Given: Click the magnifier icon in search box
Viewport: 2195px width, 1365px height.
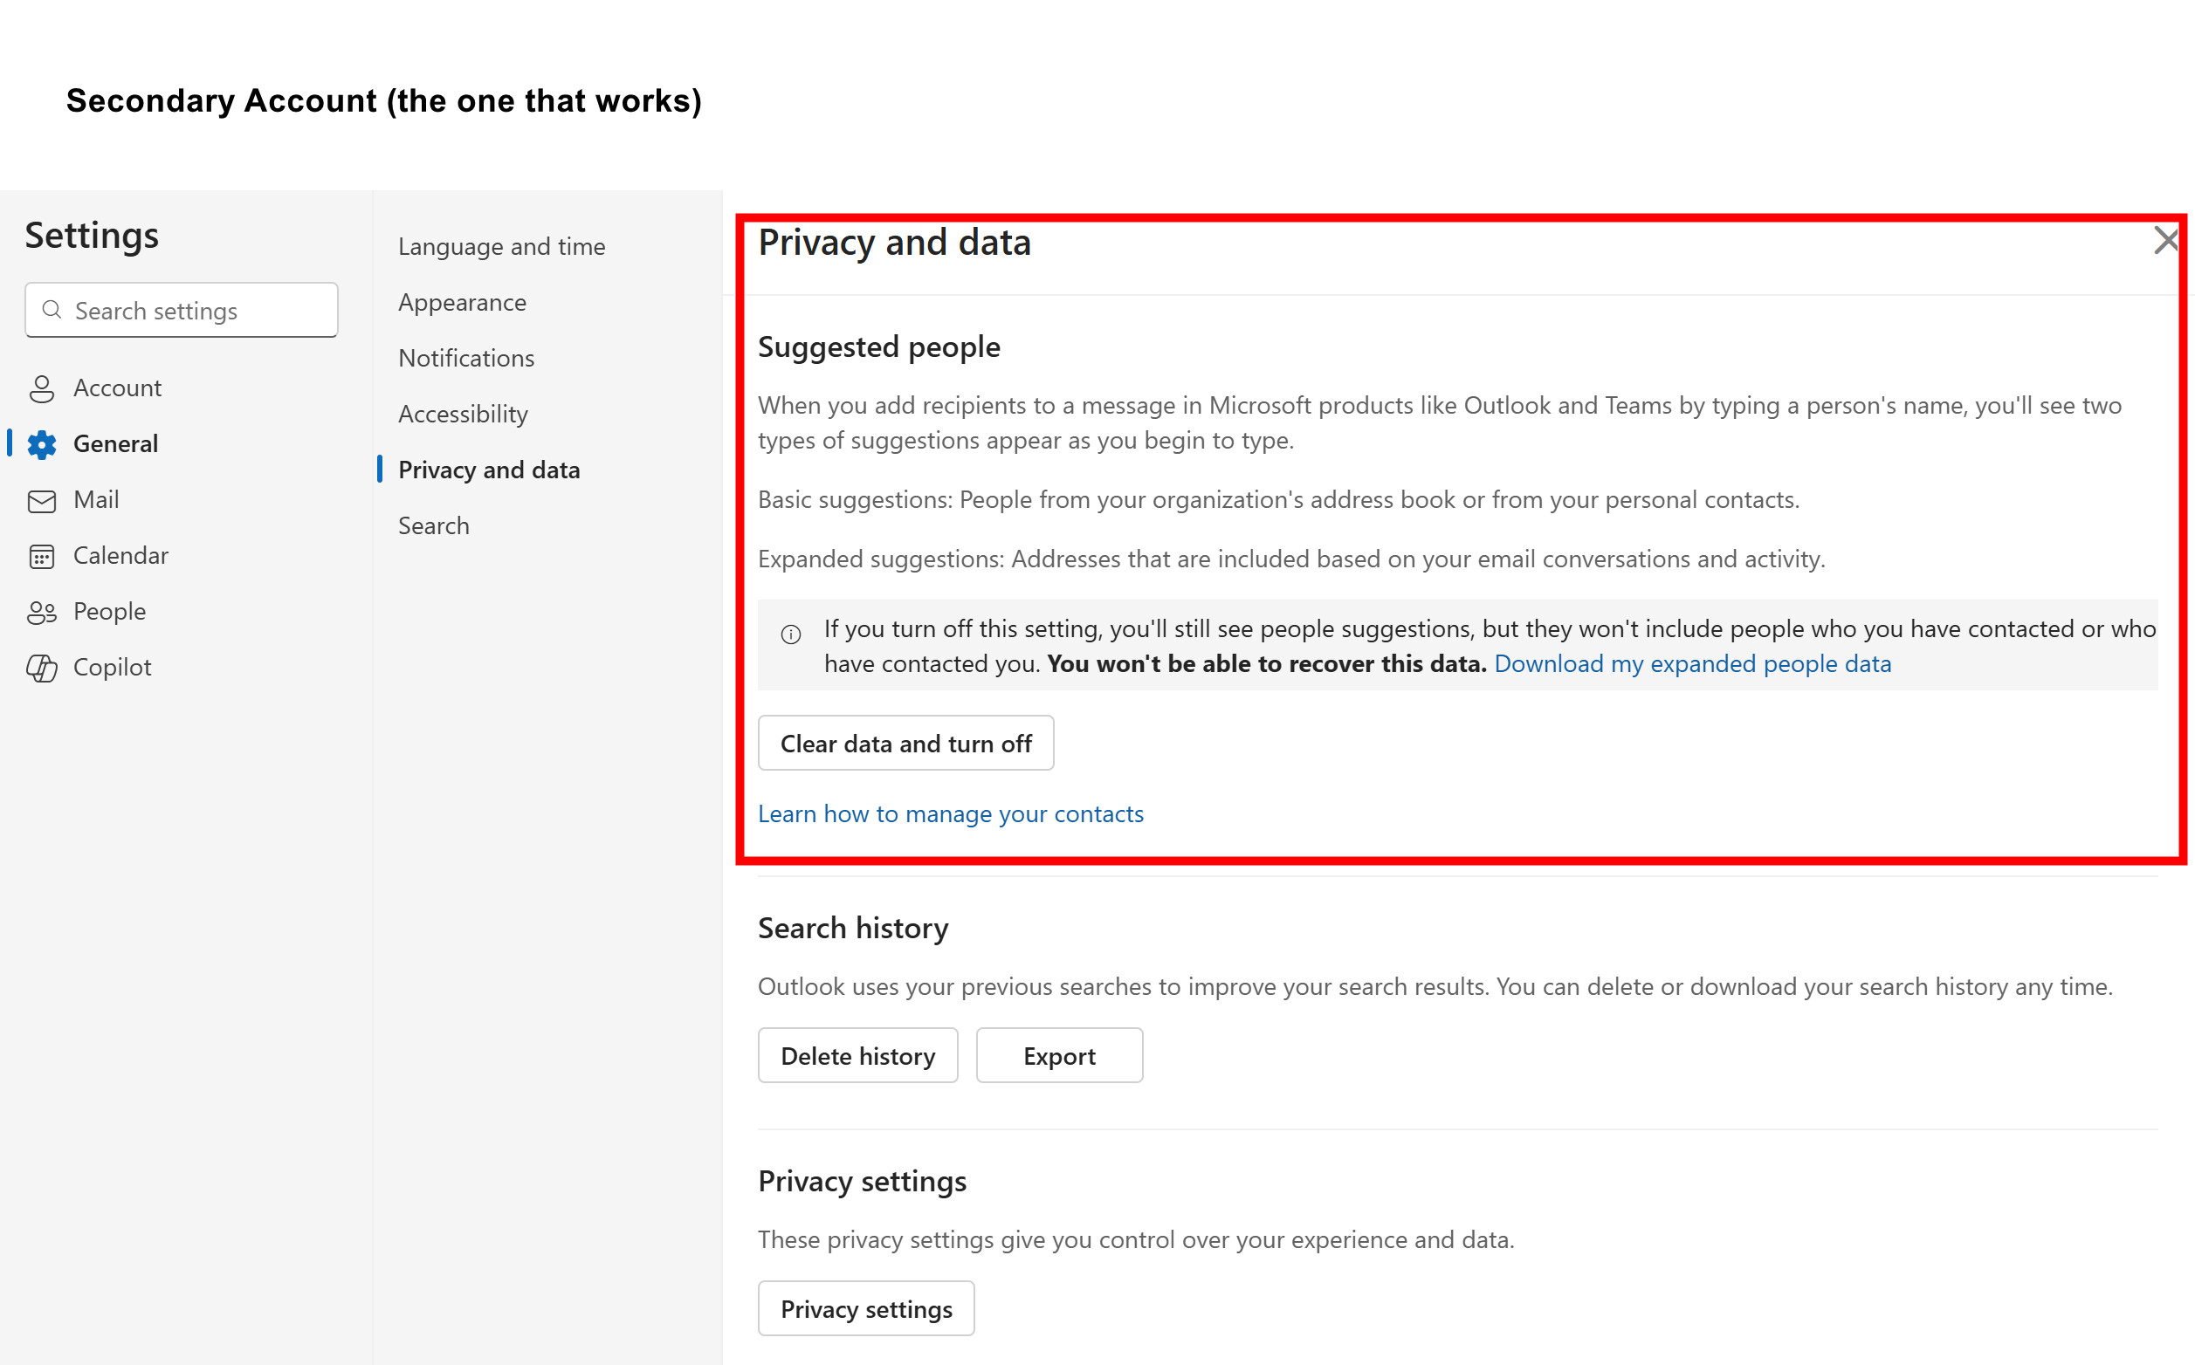Looking at the screenshot, I should [52, 310].
